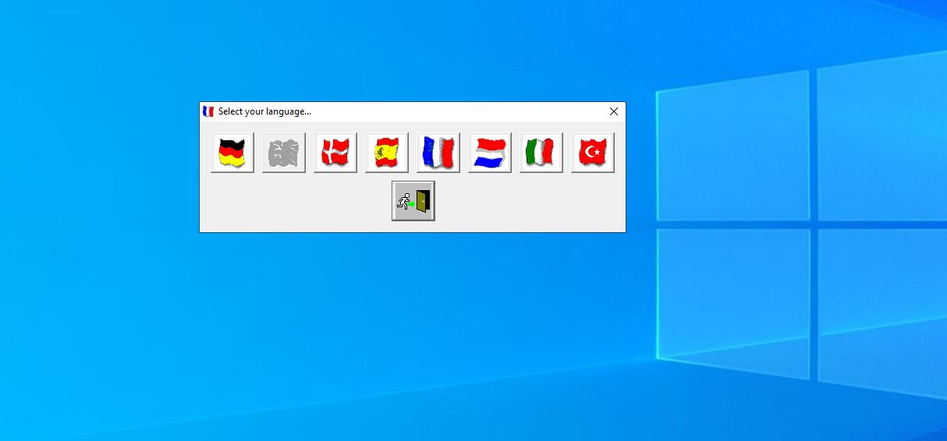Select the German flag language button
This screenshot has width=947, height=441.
tap(232, 152)
